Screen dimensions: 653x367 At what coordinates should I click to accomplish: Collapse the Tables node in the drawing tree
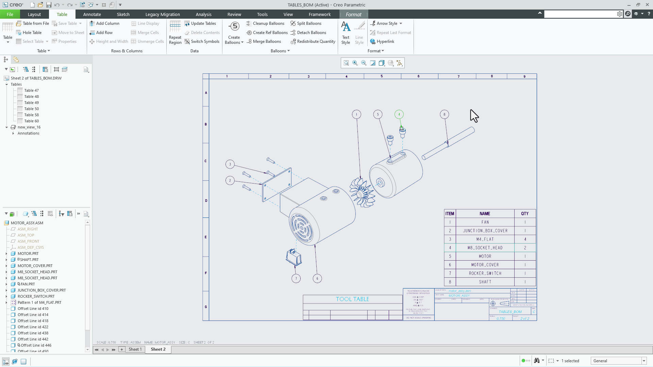point(7,84)
